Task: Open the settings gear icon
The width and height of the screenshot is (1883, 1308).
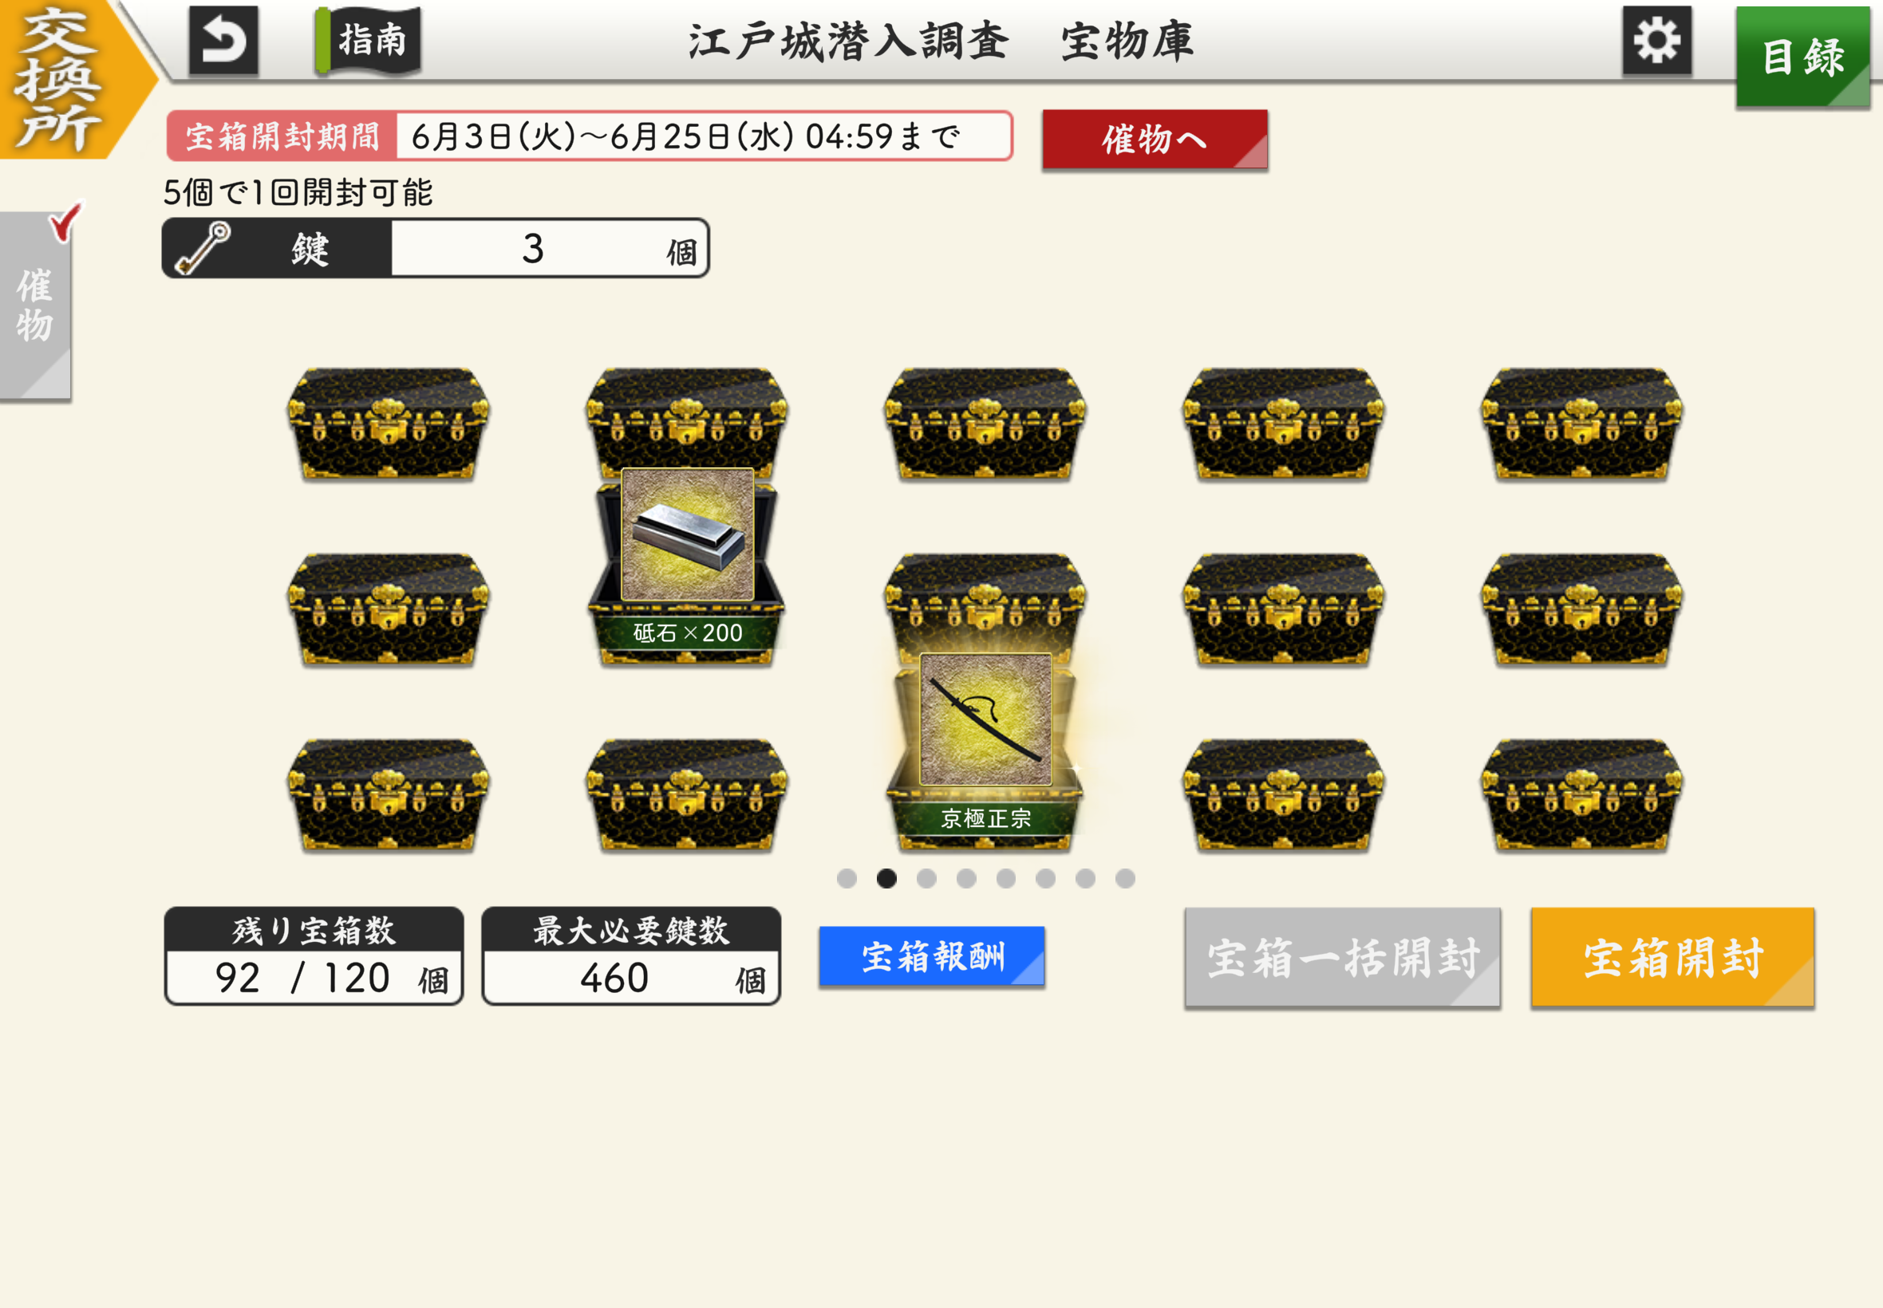Action: click(x=1656, y=41)
